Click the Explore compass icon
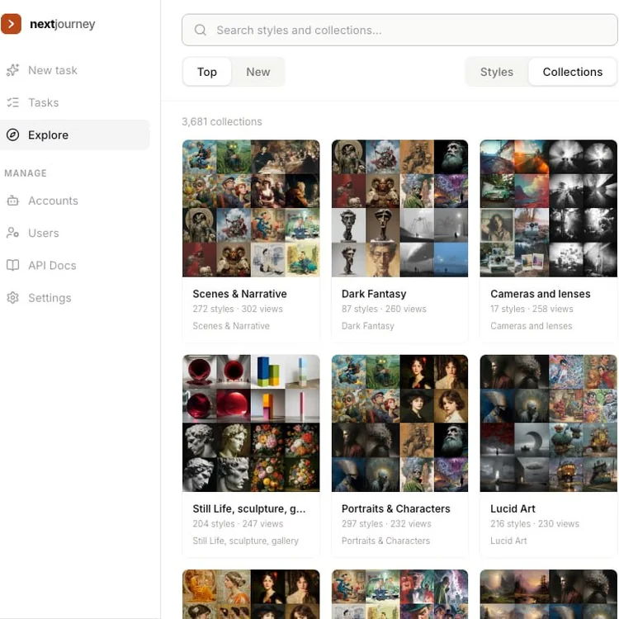The image size is (619, 619). [12, 135]
